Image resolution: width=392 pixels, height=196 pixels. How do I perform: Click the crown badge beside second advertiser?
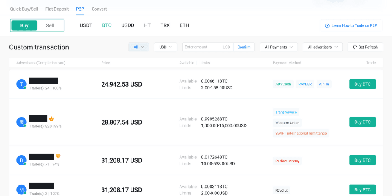pos(51,119)
